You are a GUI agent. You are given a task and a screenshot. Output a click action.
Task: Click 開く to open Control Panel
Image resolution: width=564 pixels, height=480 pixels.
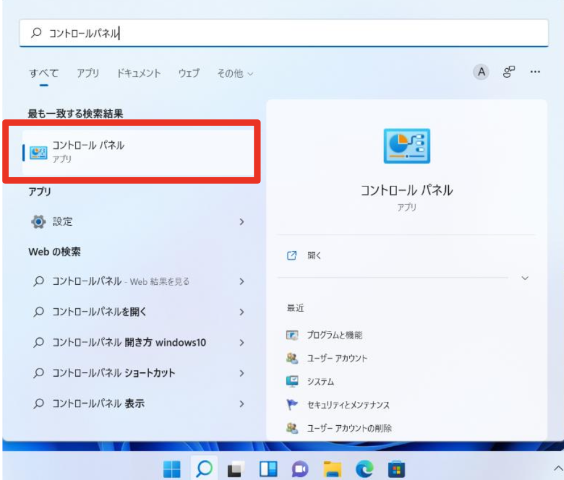click(x=314, y=255)
